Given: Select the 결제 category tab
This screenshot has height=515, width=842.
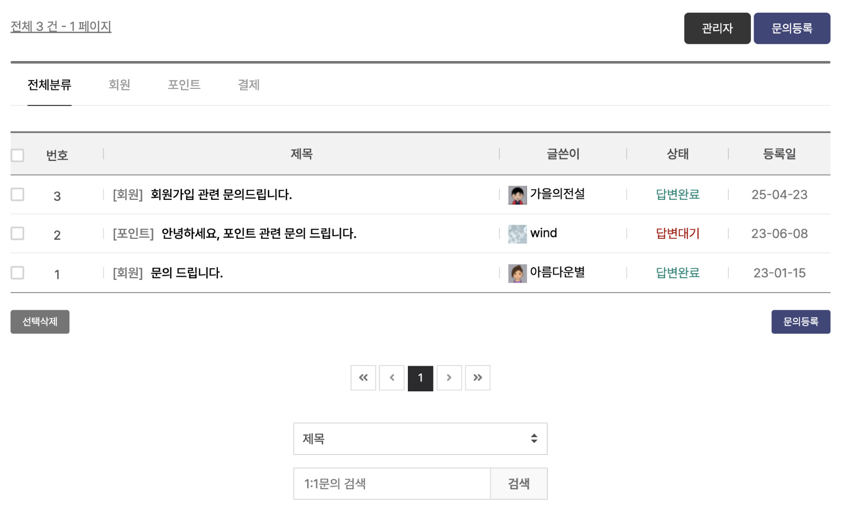Looking at the screenshot, I should pos(249,85).
